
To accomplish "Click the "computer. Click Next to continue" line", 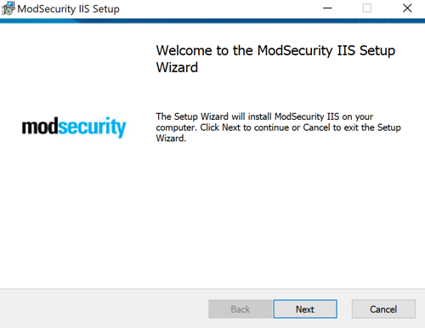I will tap(278, 127).
